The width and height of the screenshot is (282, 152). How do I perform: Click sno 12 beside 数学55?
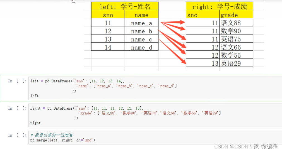point(203,55)
